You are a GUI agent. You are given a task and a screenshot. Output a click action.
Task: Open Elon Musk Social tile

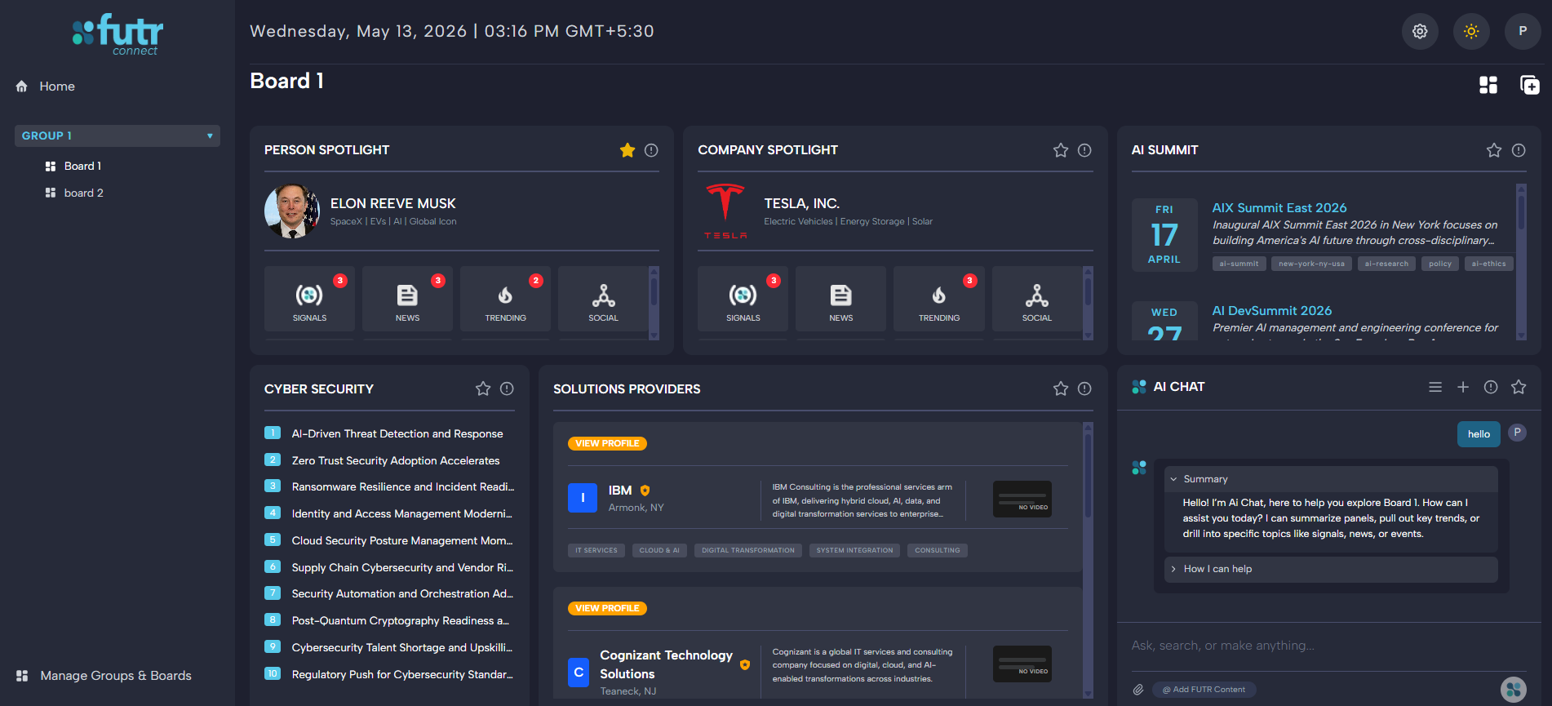tap(603, 299)
